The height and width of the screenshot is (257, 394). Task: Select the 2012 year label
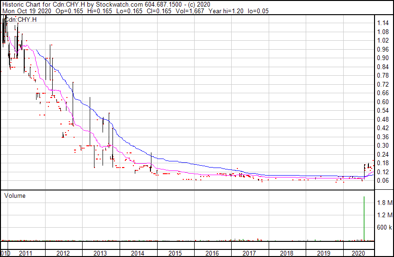pyautogui.click(x=63, y=253)
